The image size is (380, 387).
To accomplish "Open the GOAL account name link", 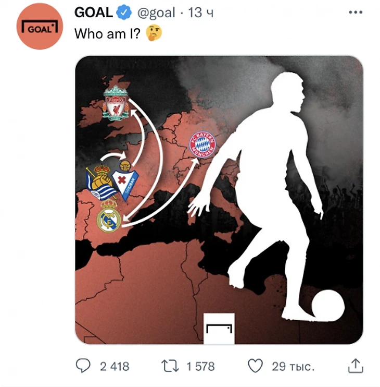I will tap(94, 13).
